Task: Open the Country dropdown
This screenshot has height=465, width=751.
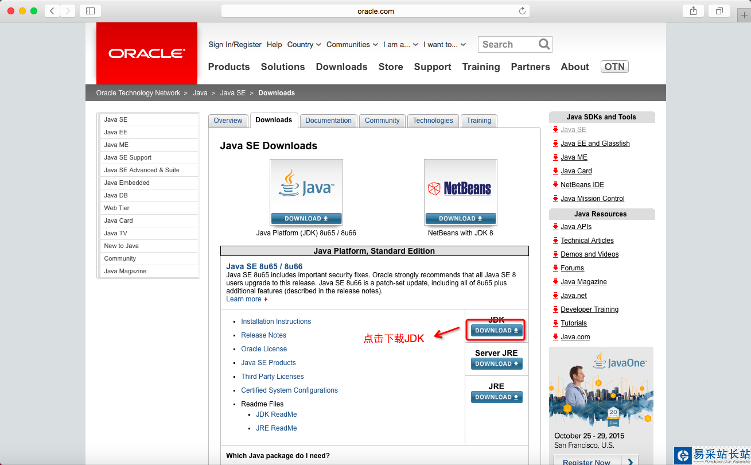Action: click(x=304, y=44)
